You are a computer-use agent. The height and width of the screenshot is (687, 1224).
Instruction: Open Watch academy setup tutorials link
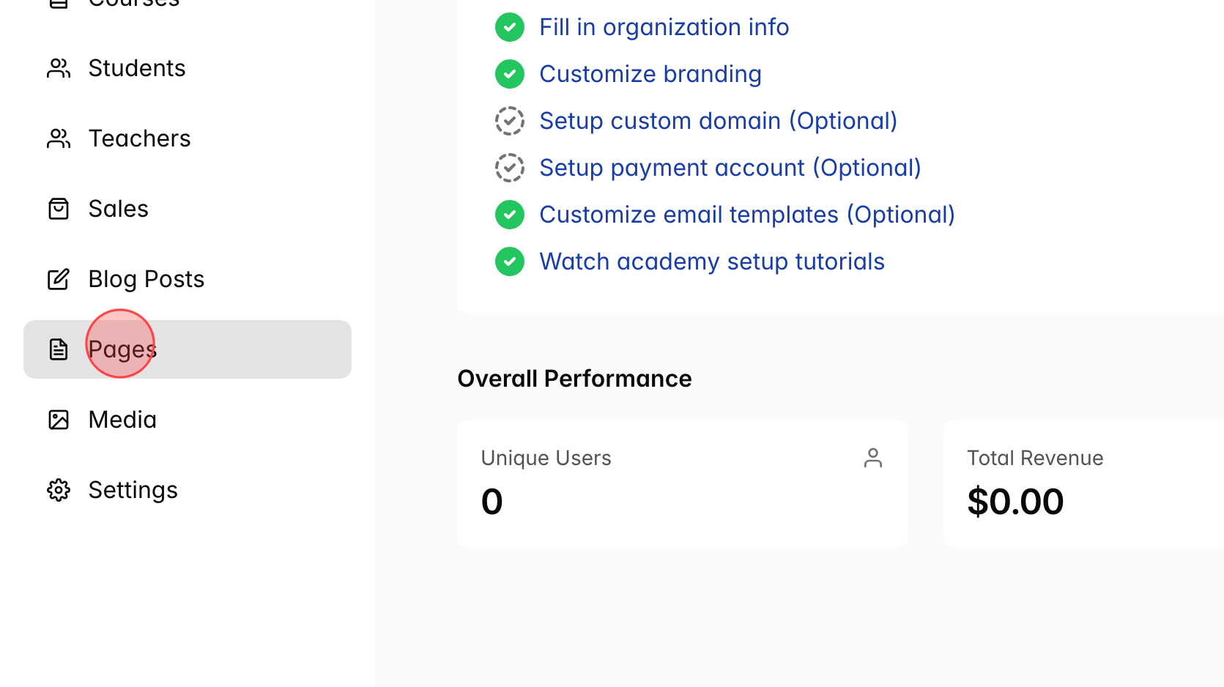[711, 261]
